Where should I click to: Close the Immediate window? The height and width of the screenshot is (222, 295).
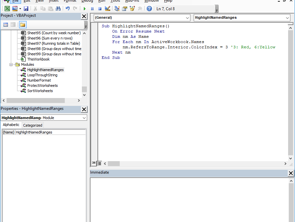pyautogui.click(x=291, y=173)
